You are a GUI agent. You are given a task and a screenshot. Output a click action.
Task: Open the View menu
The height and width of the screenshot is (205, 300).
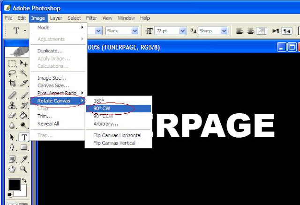107,18
